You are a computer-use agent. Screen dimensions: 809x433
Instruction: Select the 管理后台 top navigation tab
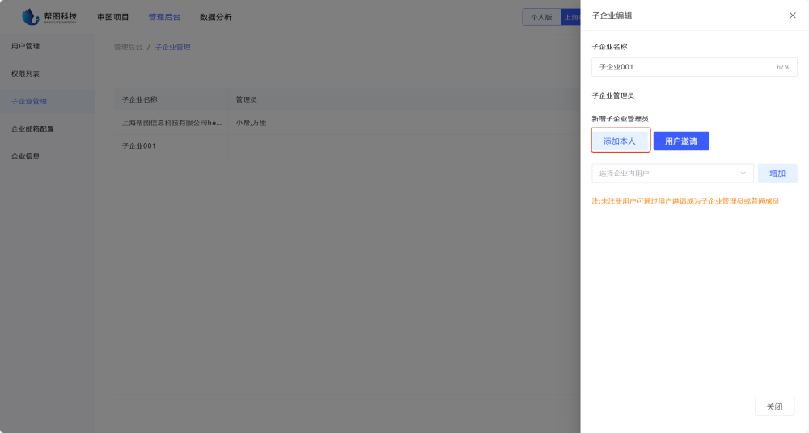coord(164,17)
